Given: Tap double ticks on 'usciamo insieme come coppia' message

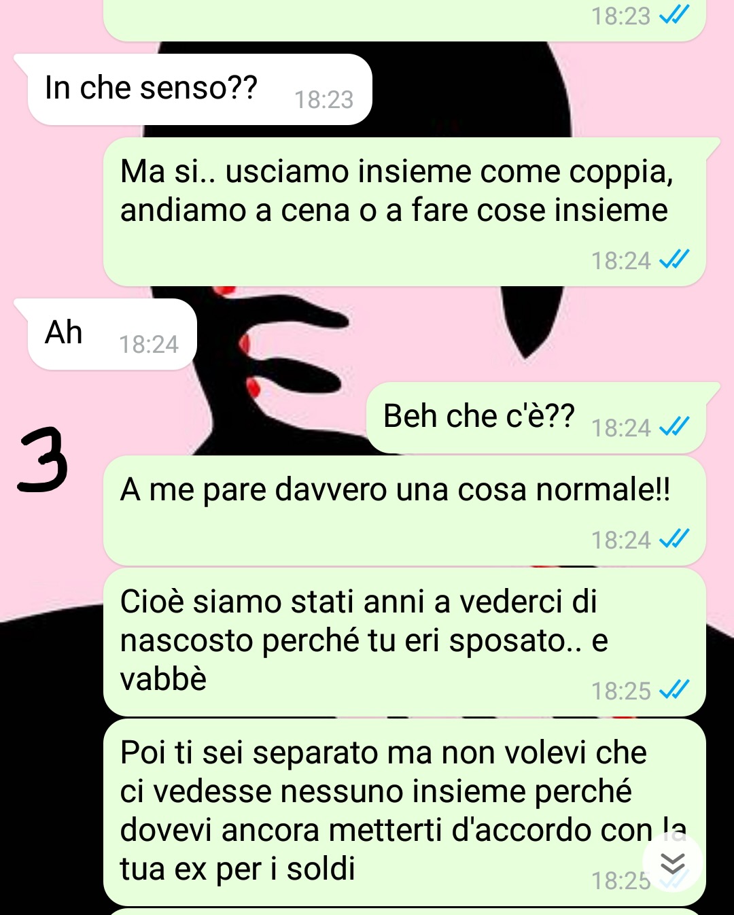Looking at the screenshot, I should [674, 260].
